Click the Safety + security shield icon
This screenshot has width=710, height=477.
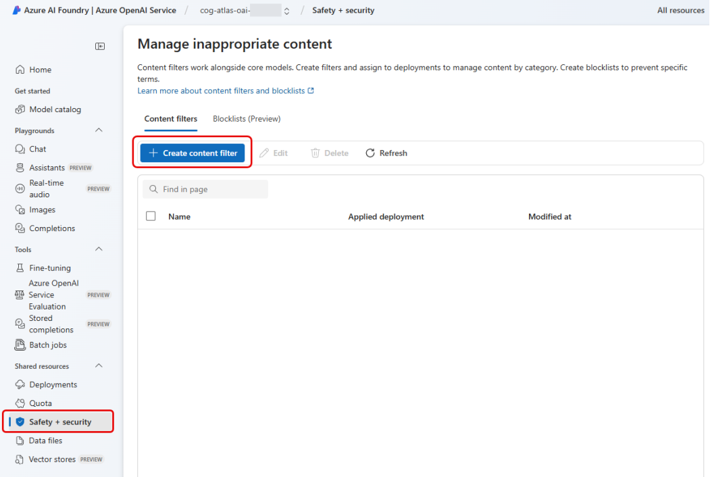tap(20, 422)
